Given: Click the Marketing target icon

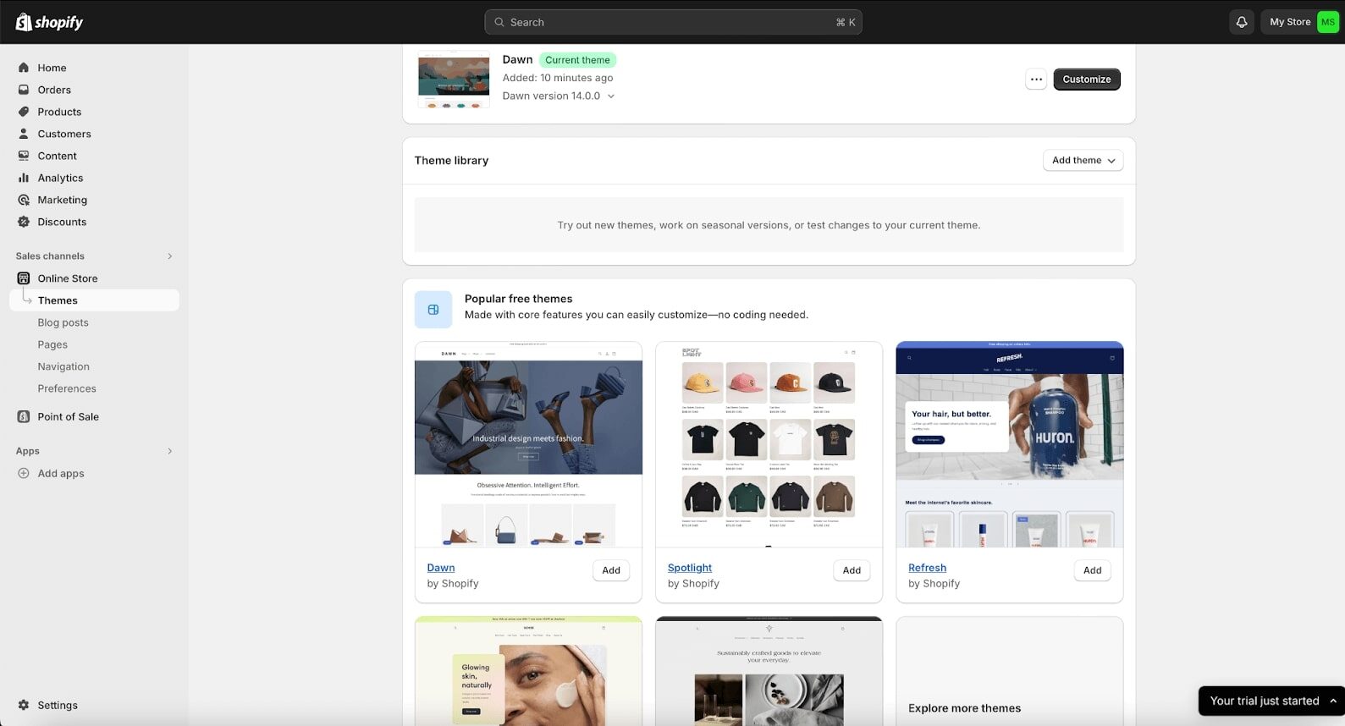Looking at the screenshot, I should (x=24, y=200).
